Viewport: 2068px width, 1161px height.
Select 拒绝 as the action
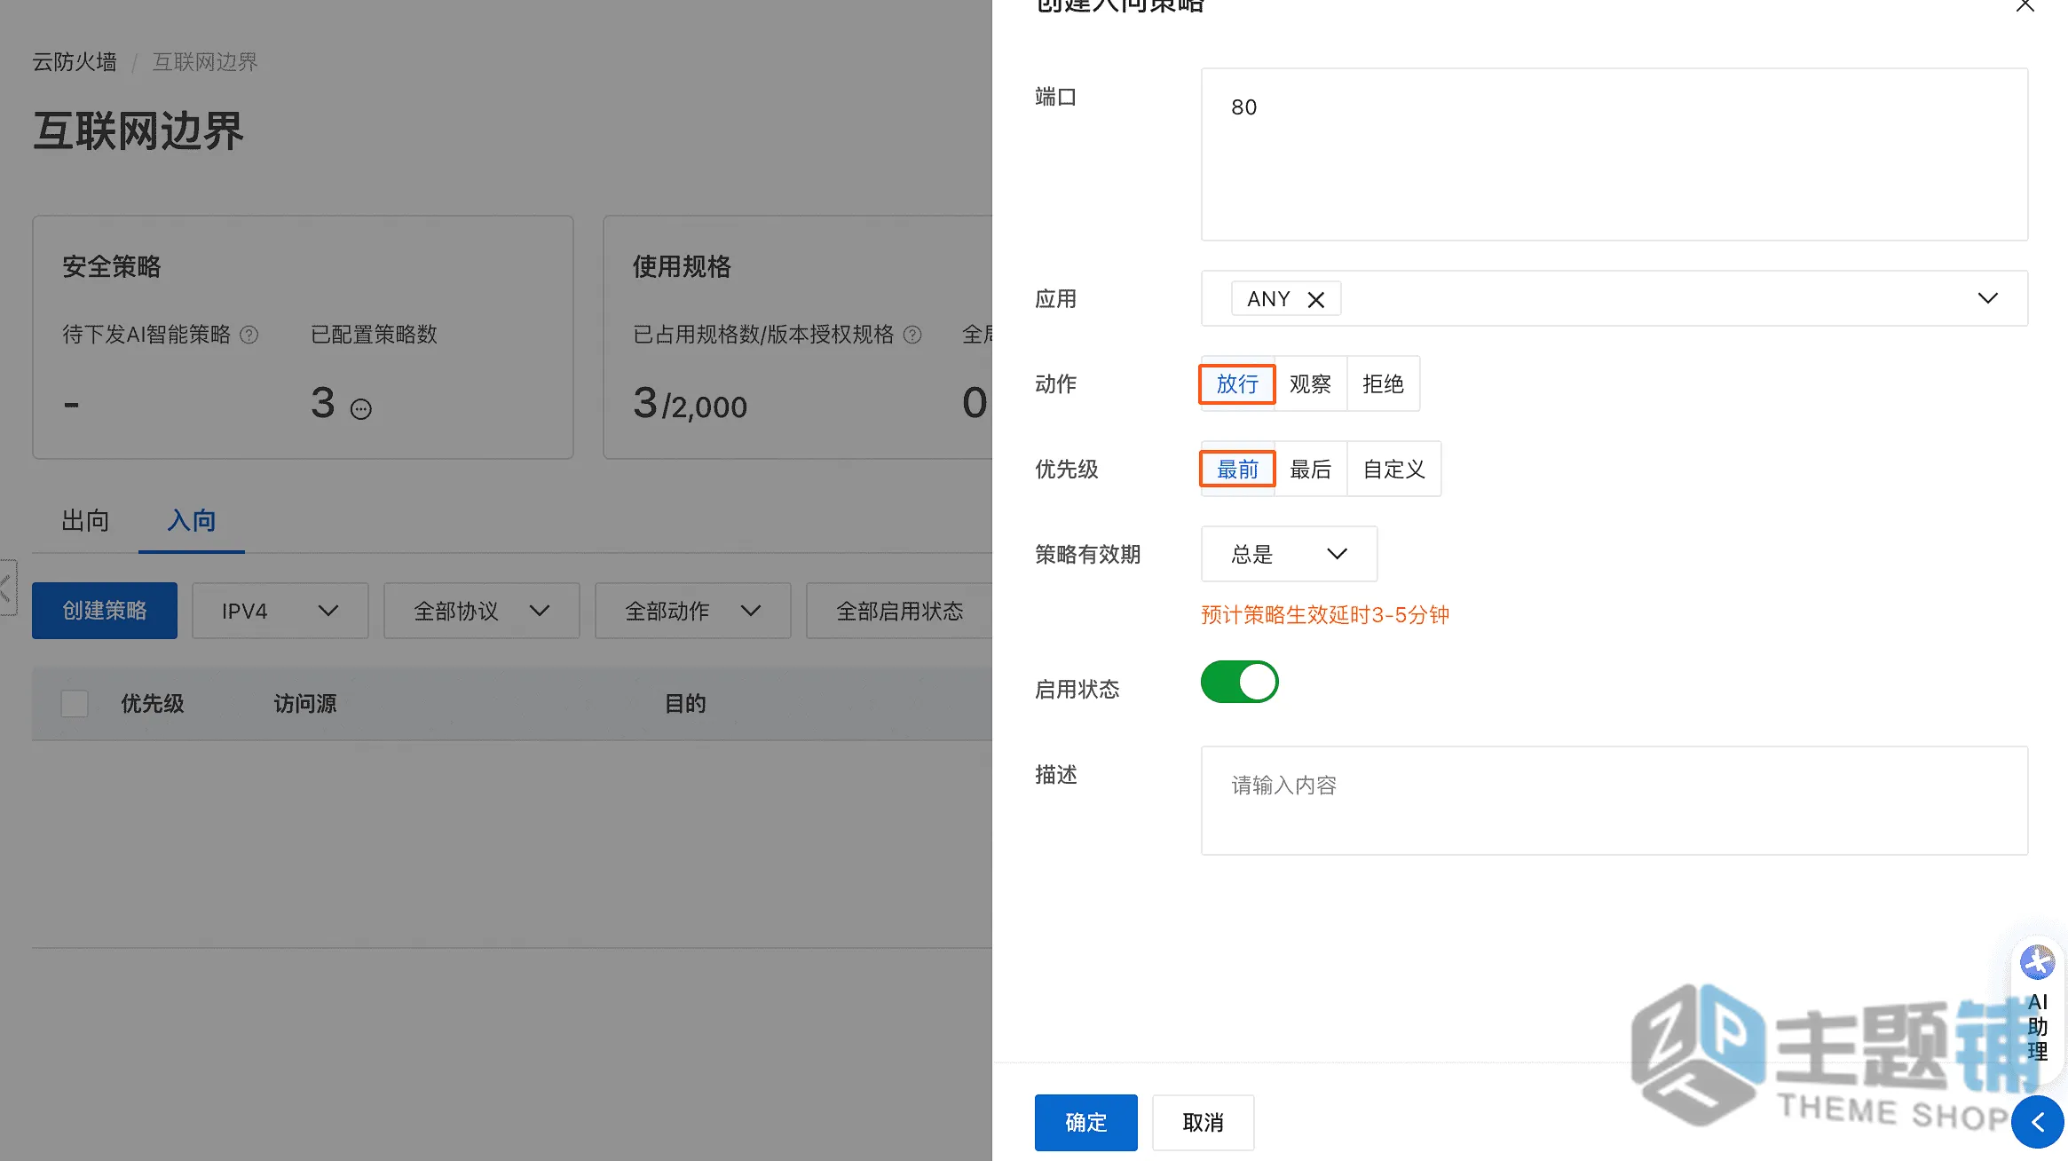click(x=1383, y=383)
